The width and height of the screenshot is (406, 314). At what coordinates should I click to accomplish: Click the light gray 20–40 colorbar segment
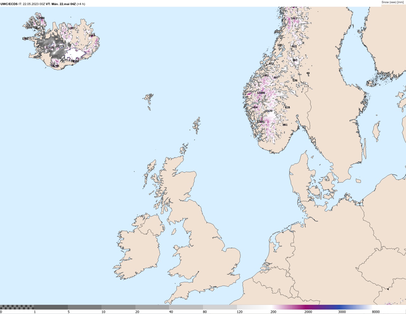pos(152,307)
